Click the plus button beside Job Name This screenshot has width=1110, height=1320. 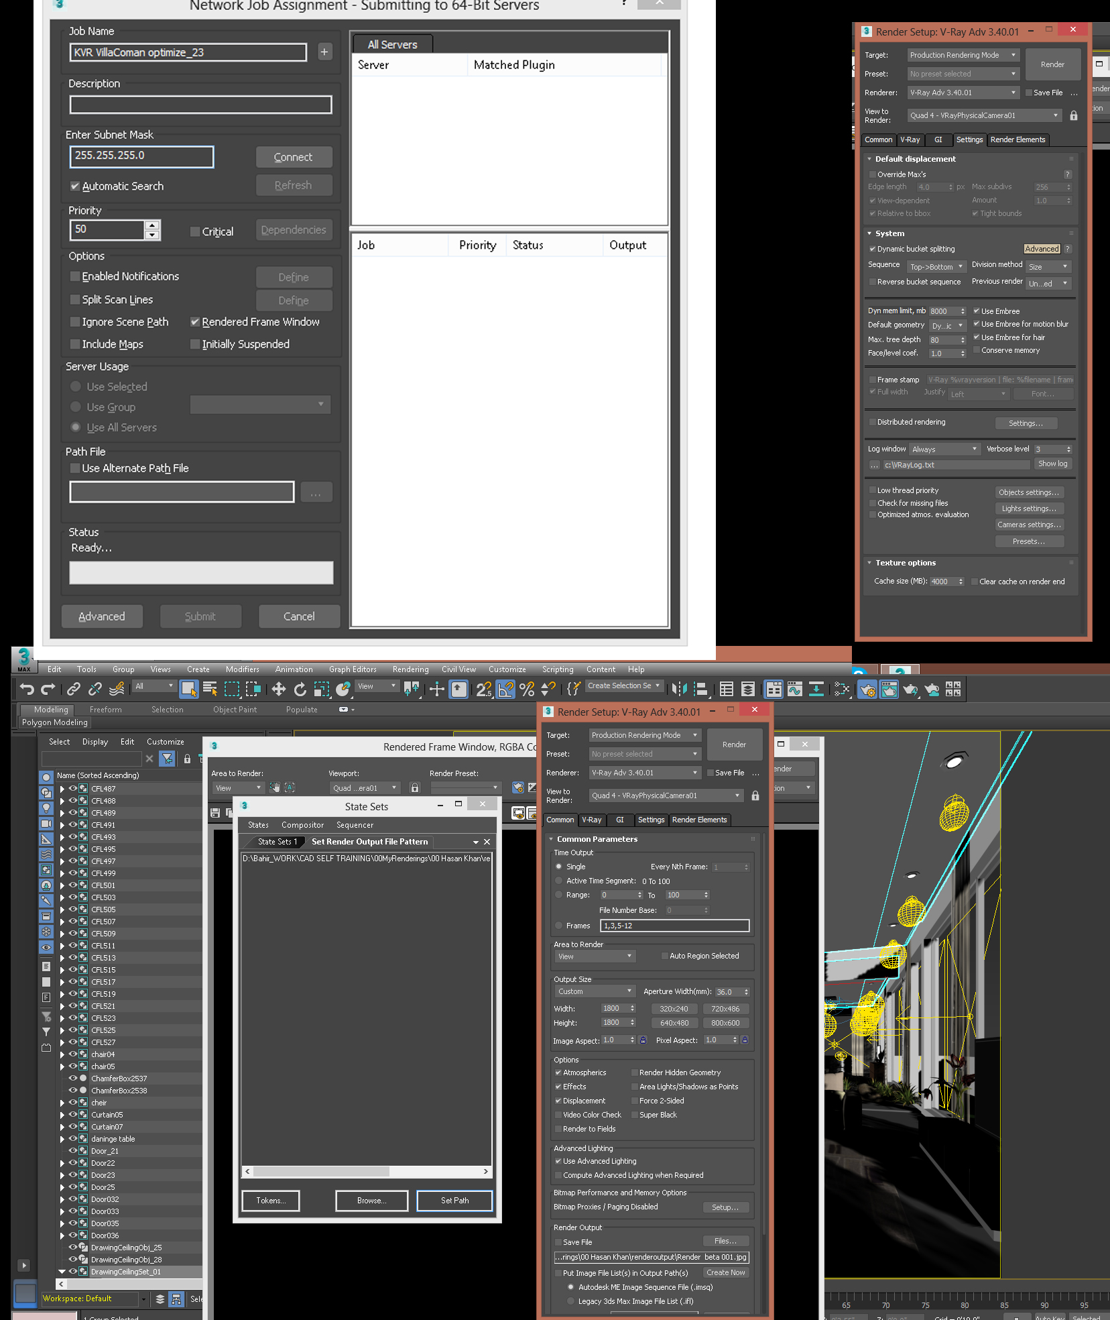324,52
